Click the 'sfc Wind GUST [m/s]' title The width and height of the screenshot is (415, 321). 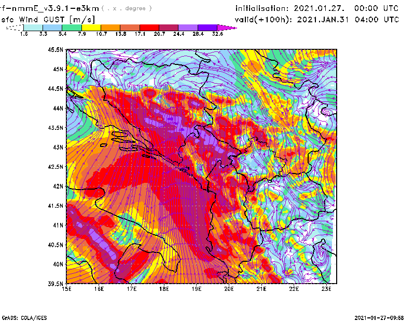48,20
